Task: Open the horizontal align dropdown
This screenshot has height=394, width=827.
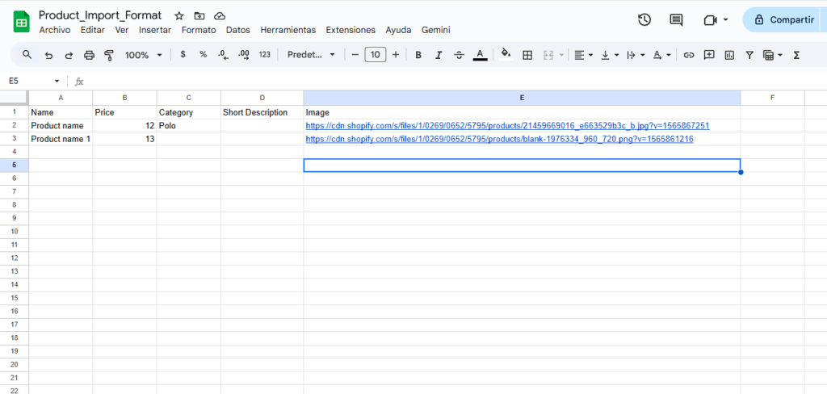Action: tap(582, 55)
